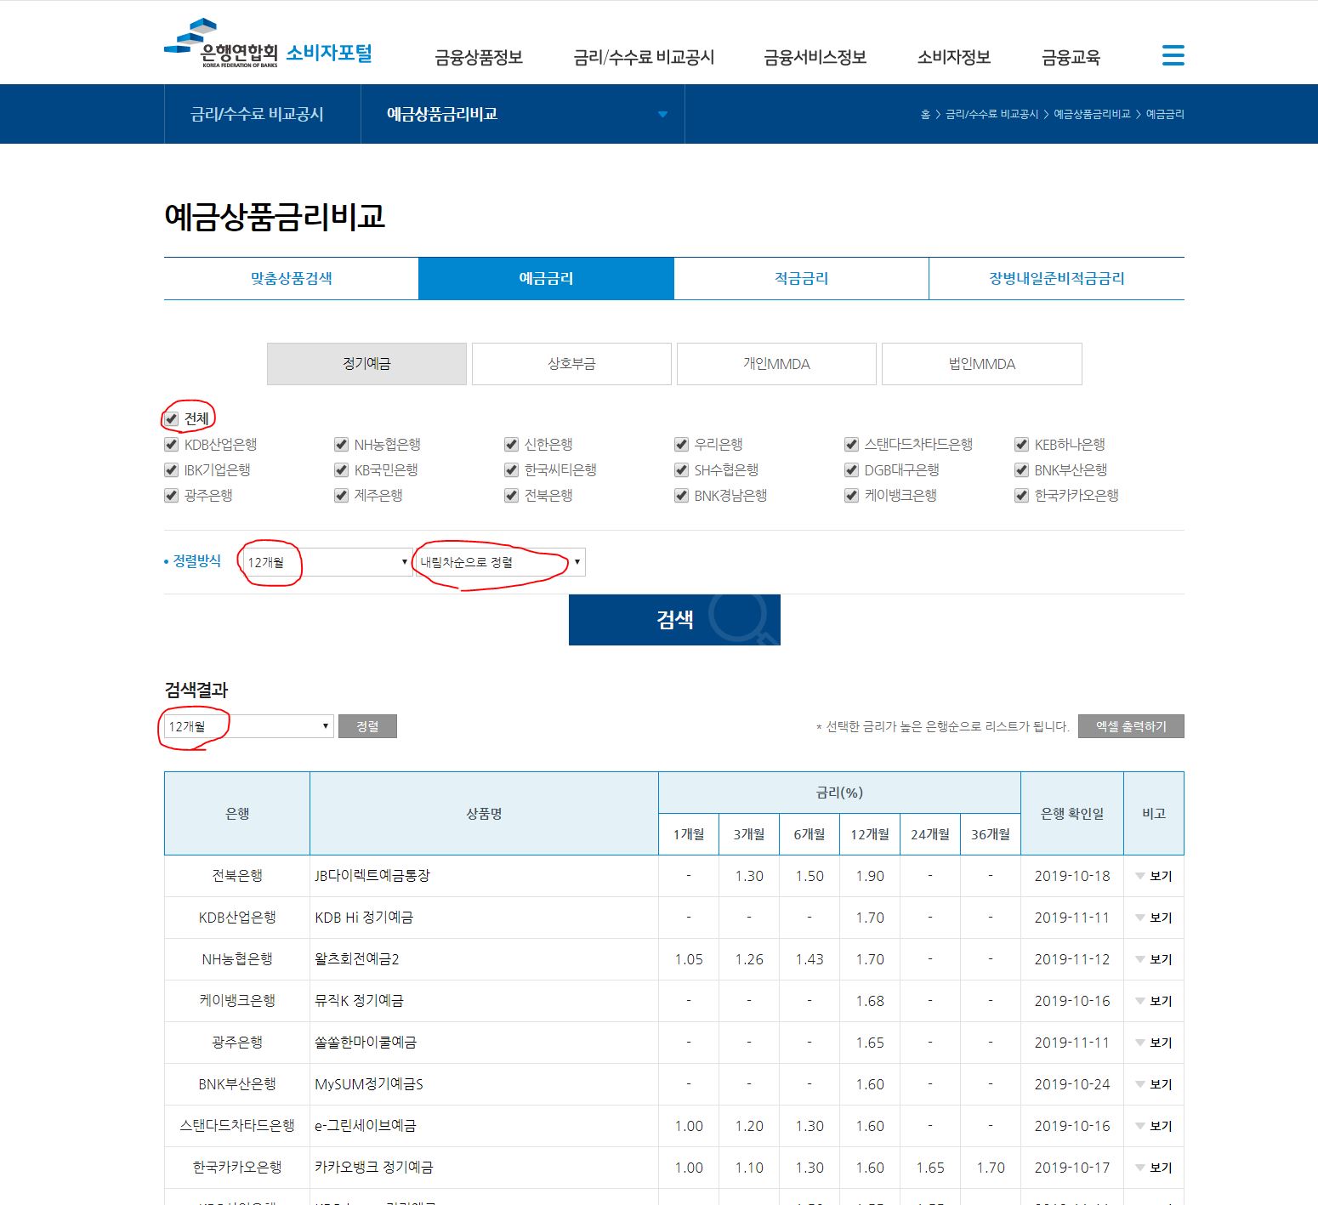Expand the 보기 arrow for 전북은행 row
Image resolution: width=1318 pixels, height=1205 pixels.
click(1153, 876)
